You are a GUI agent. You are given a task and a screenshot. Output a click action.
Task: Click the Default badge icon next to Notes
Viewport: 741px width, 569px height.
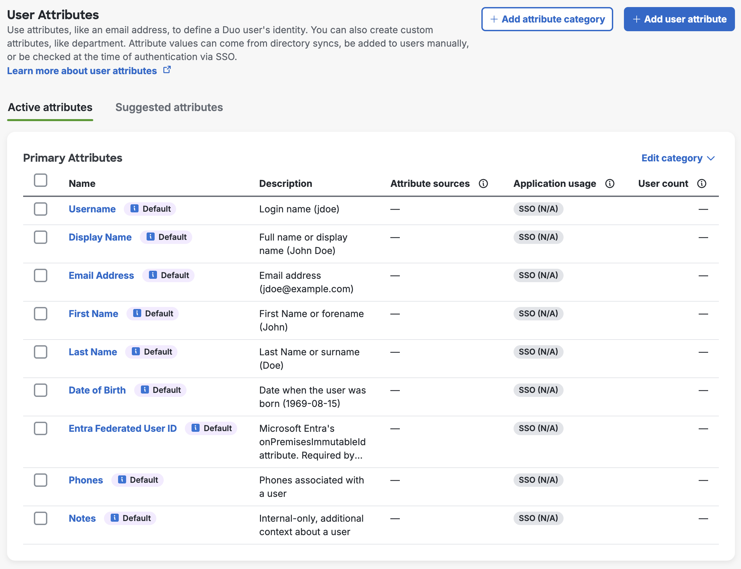pyautogui.click(x=114, y=518)
